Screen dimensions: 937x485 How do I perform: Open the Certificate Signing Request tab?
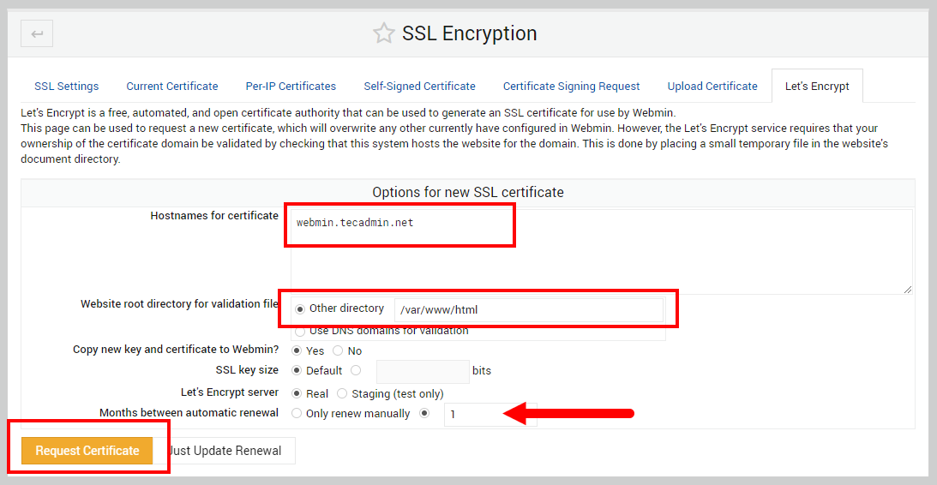571,86
